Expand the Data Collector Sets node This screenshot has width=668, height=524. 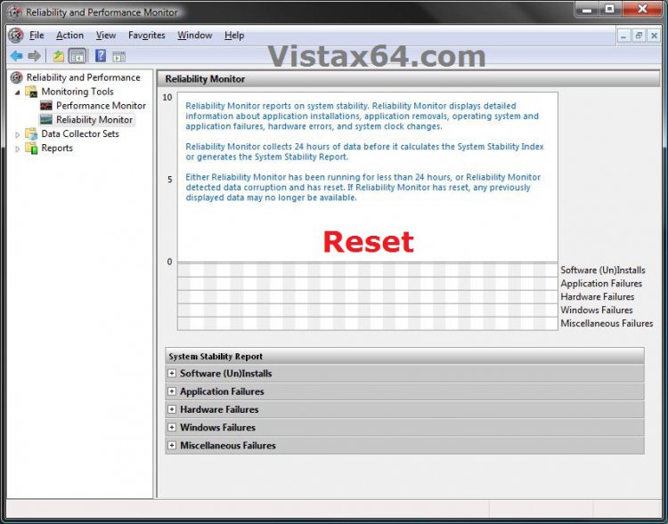[17, 134]
